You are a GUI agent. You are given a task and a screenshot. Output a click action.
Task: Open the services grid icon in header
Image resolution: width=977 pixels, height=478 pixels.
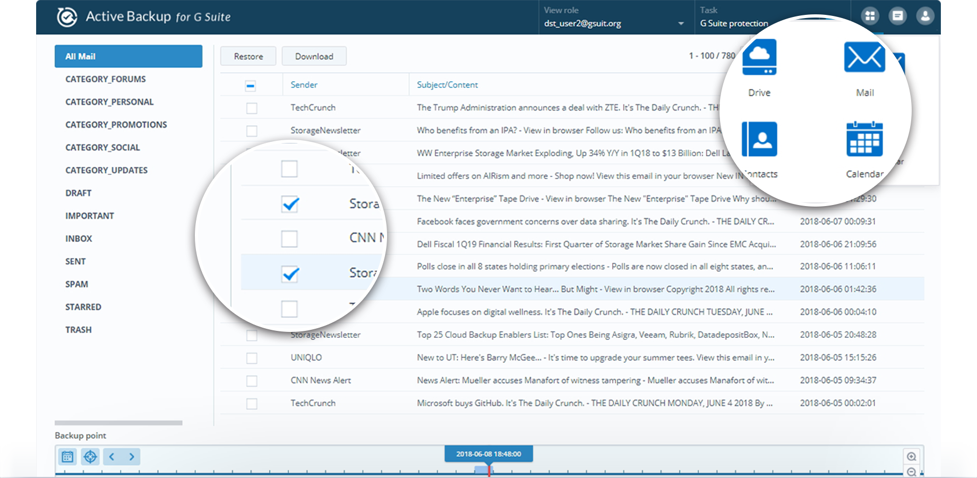click(870, 16)
